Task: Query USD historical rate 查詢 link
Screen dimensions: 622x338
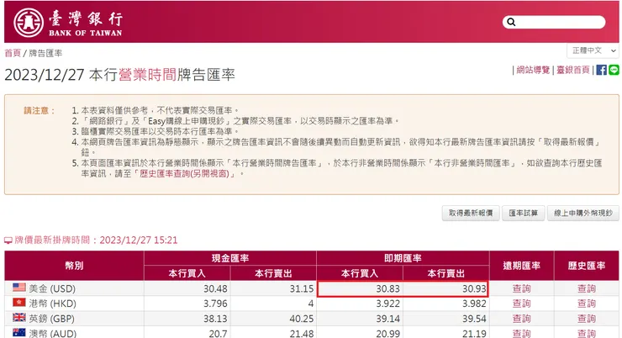Action: [587, 288]
